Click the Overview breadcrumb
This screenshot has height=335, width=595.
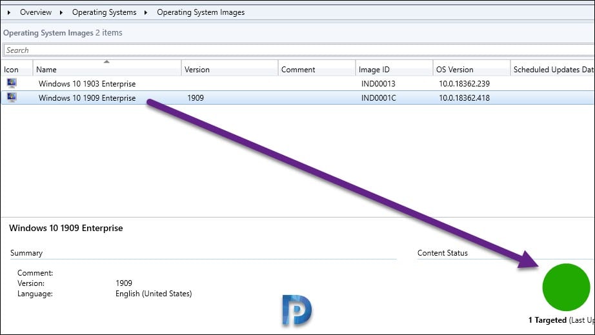click(35, 12)
